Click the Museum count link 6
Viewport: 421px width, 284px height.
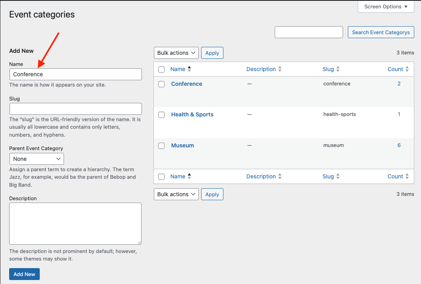coord(399,145)
